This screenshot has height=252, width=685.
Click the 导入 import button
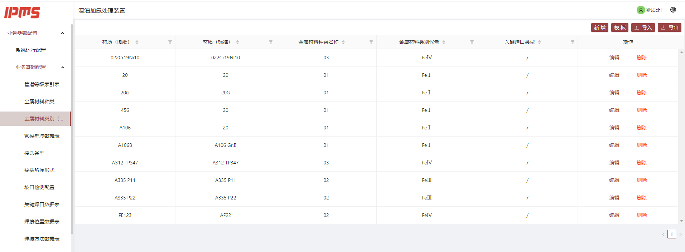click(643, 28)
